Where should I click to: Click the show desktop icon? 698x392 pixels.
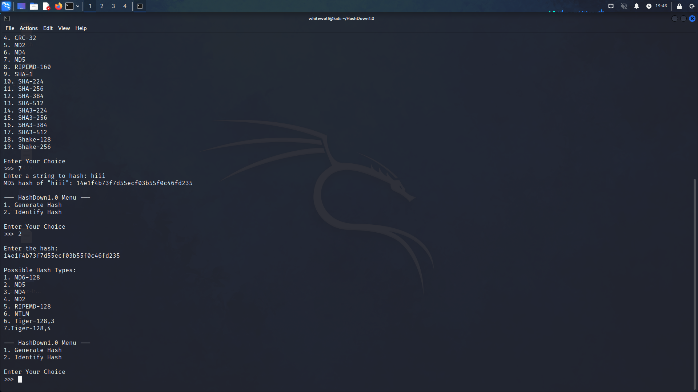click(x=21, y=6)
